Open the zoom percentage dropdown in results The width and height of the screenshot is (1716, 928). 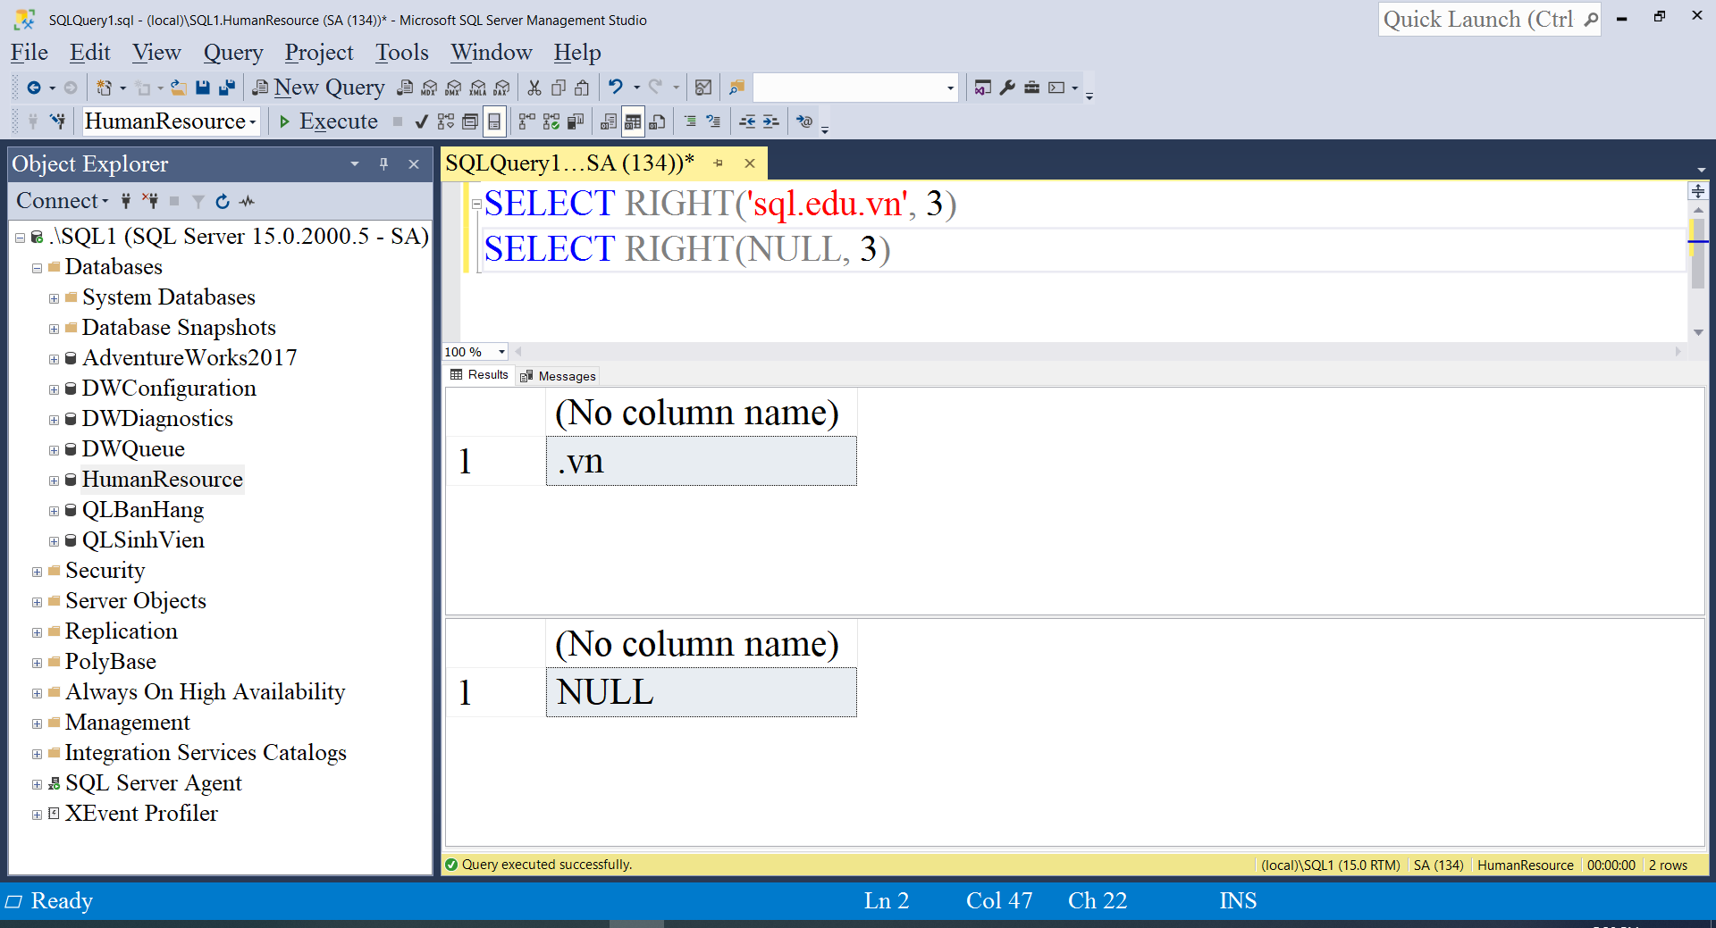[499, 352]
